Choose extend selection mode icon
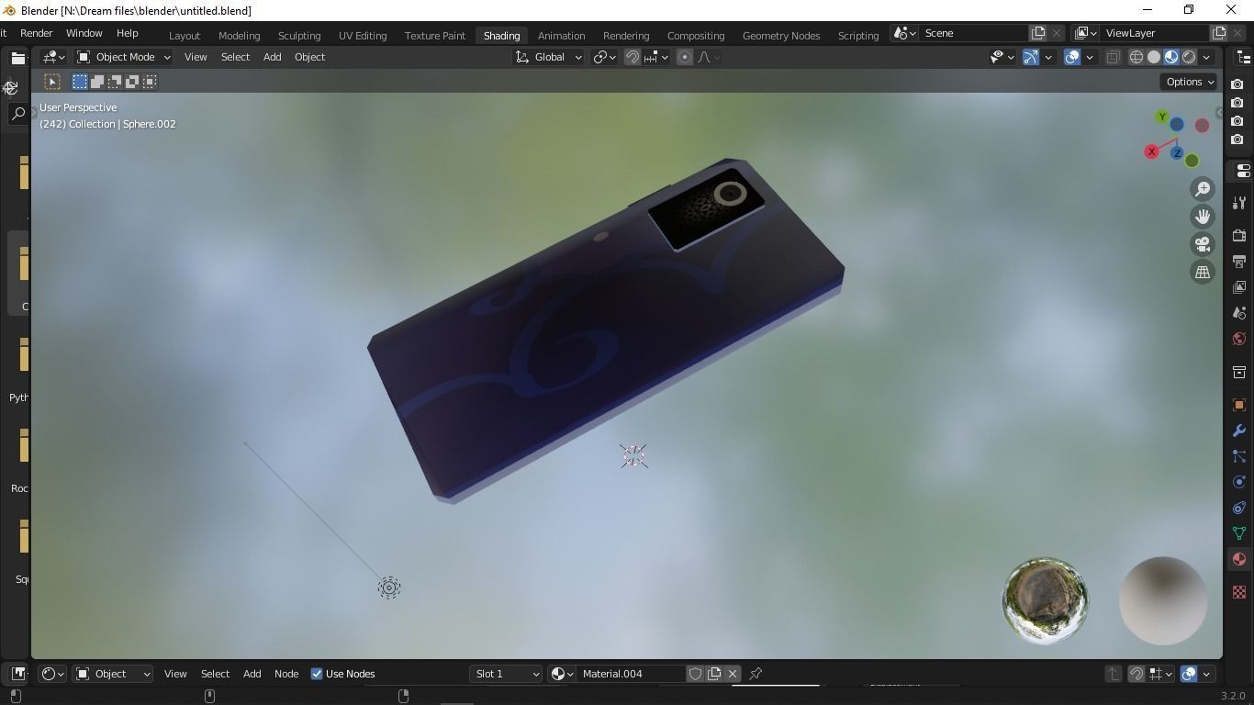 97,82
